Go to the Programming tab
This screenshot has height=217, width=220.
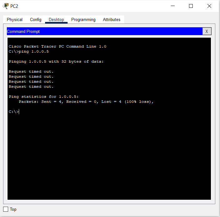(83, 19)
